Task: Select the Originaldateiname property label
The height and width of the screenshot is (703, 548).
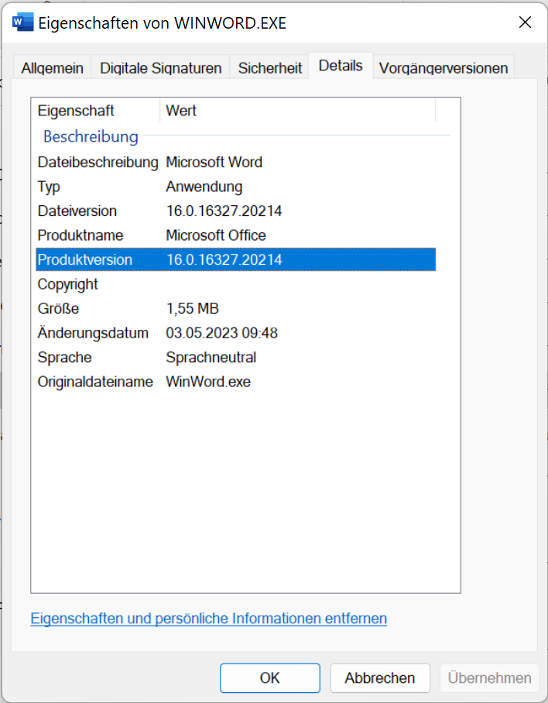Action: click(95, 382)
